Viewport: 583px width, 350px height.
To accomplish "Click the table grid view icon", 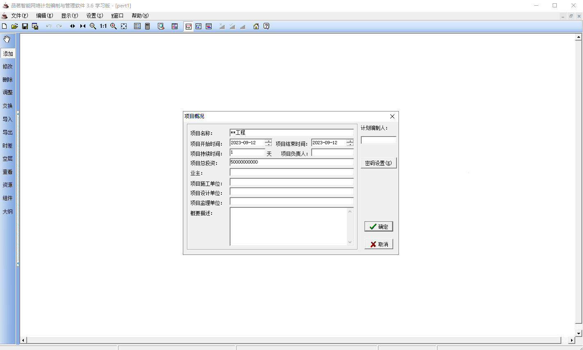I will pyautogui.click(x=175, y=26).
